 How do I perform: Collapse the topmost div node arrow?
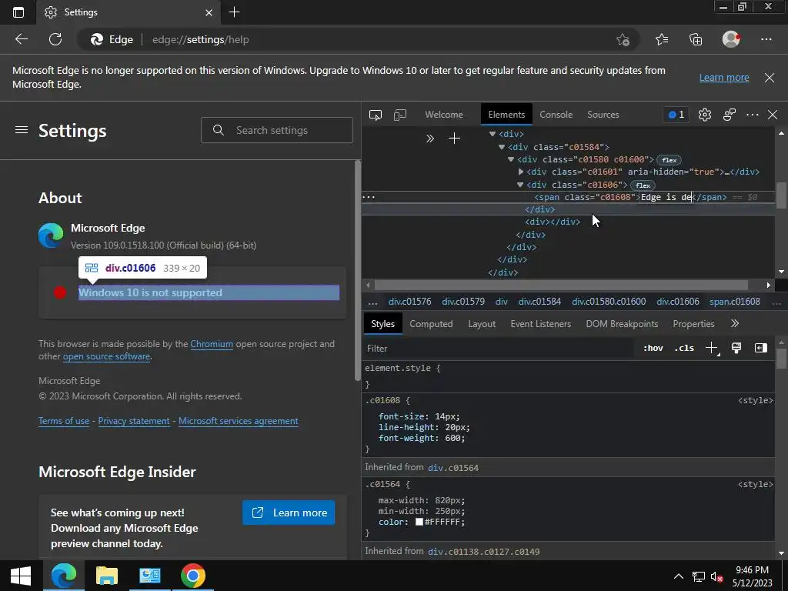492,134
